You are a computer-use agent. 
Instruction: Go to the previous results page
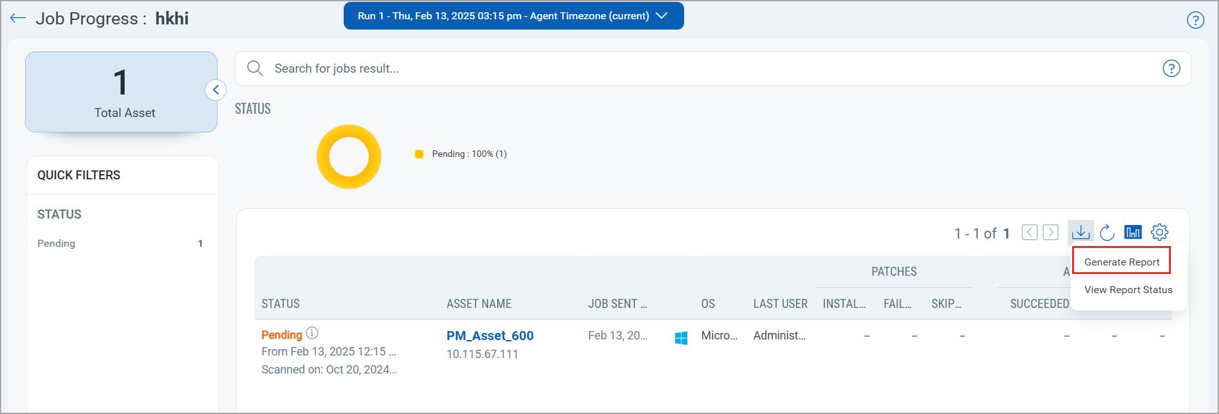point(1029,232)
